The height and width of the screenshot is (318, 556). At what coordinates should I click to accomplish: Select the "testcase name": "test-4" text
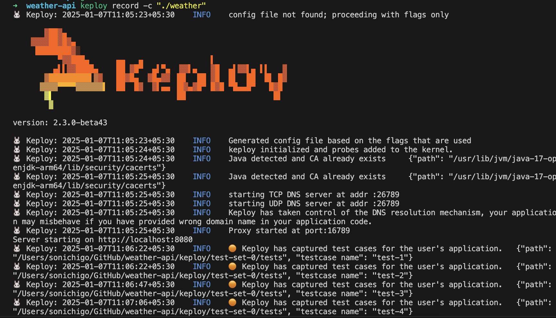352,312
